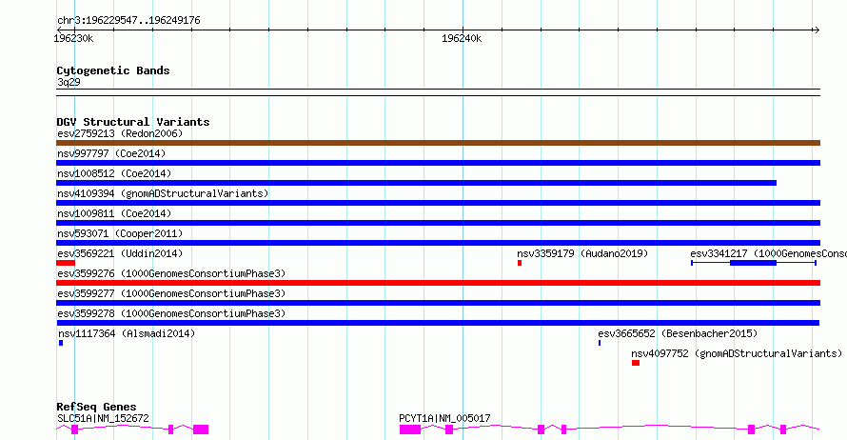The image size is (847, 440).
Task: Click the esv3341217 thick blue variant block
Action: point(753,263)
